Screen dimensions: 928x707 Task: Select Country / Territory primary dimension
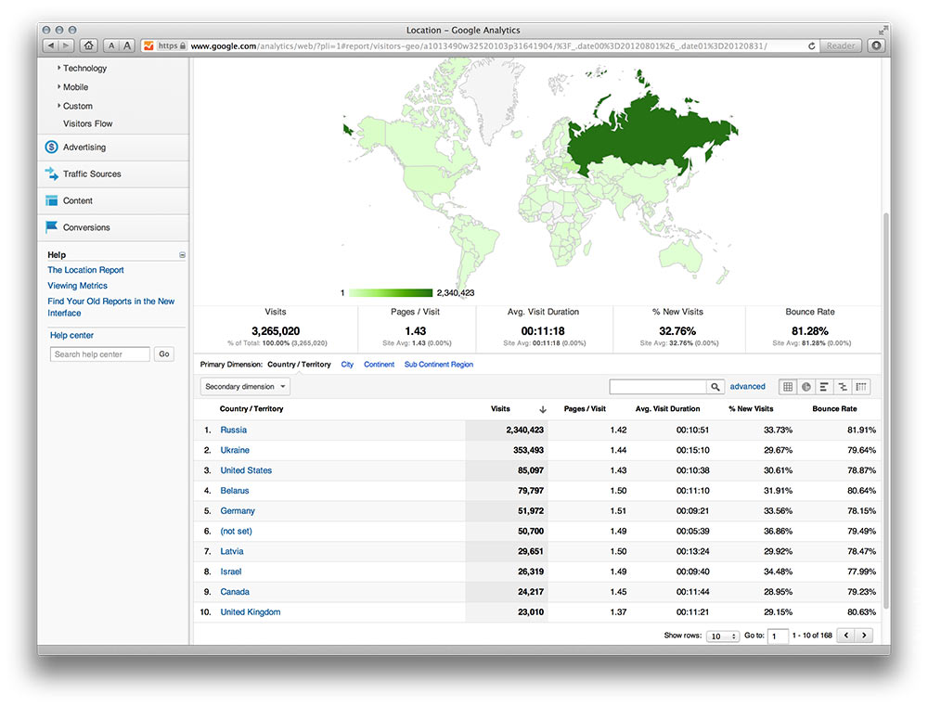click(x=299, y=365)
